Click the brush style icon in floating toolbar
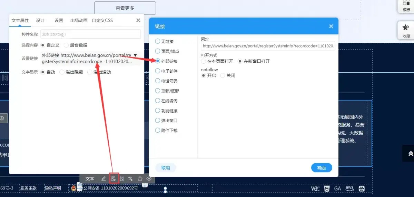Viewport: 414px width, 197px height. 122,179
